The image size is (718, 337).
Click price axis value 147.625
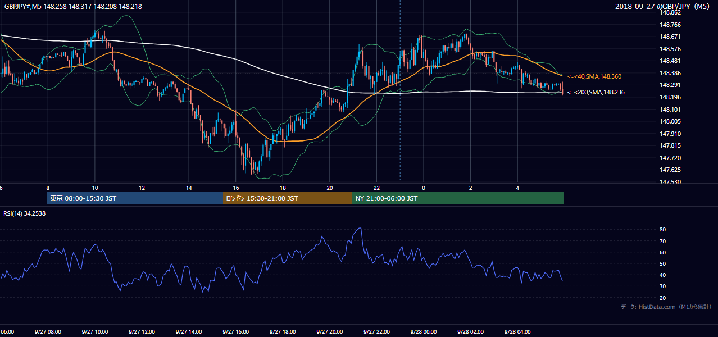tap(670, 170)
